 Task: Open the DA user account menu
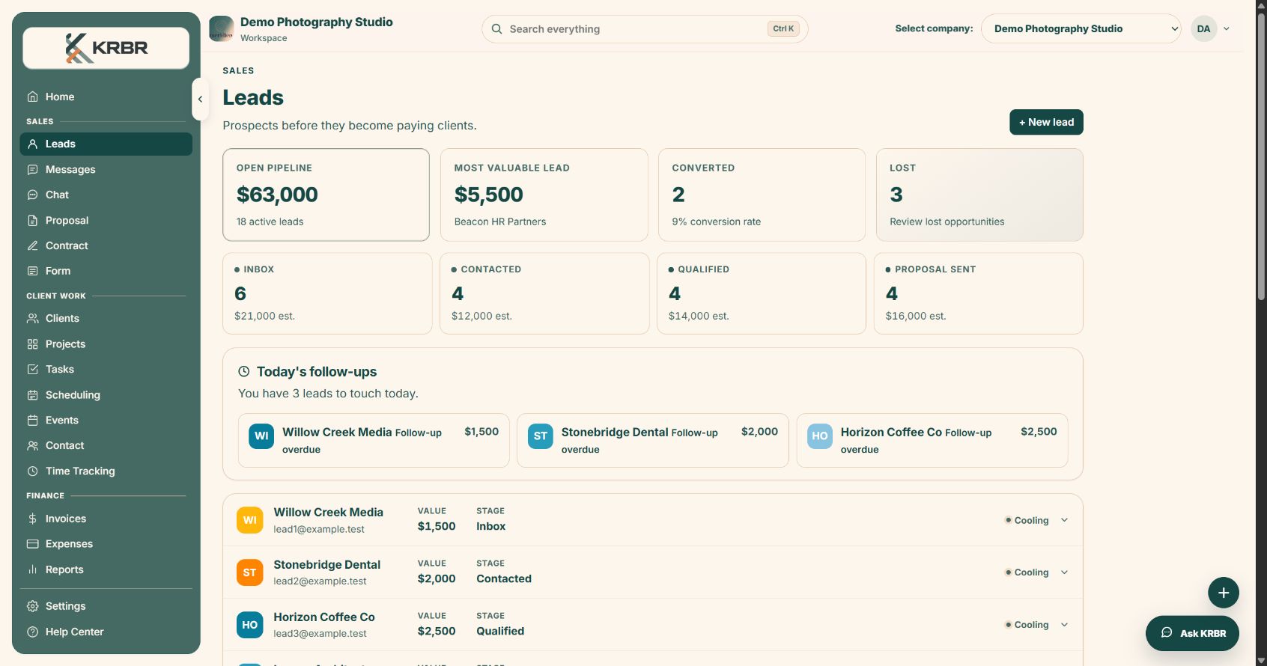[1211, 28]
